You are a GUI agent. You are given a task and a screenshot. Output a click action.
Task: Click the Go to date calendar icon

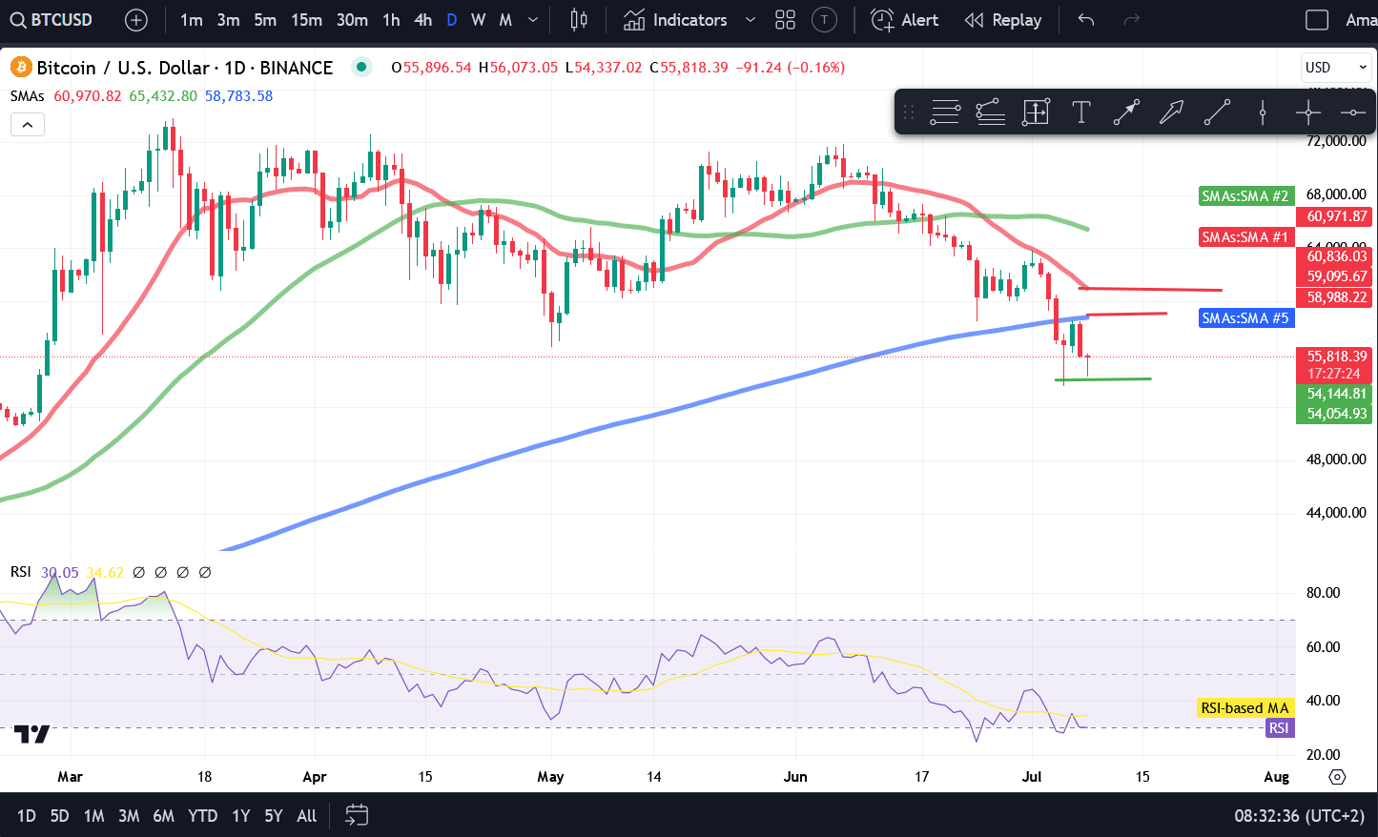click(x=357, y=815)
